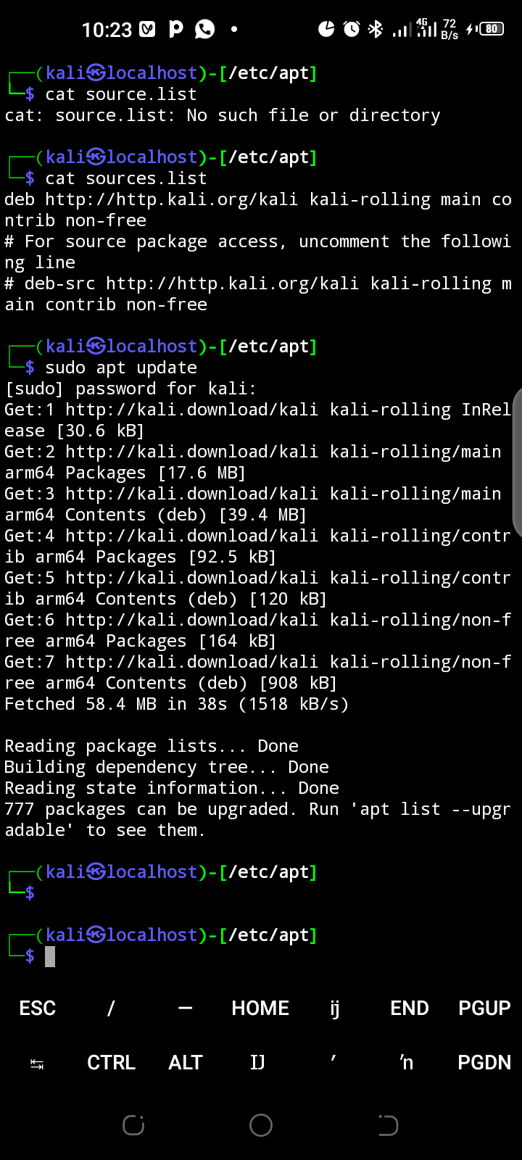Tap the data usage pie chart icon
This screenshot has height=1160, width=522.
(x=326, y=29)
